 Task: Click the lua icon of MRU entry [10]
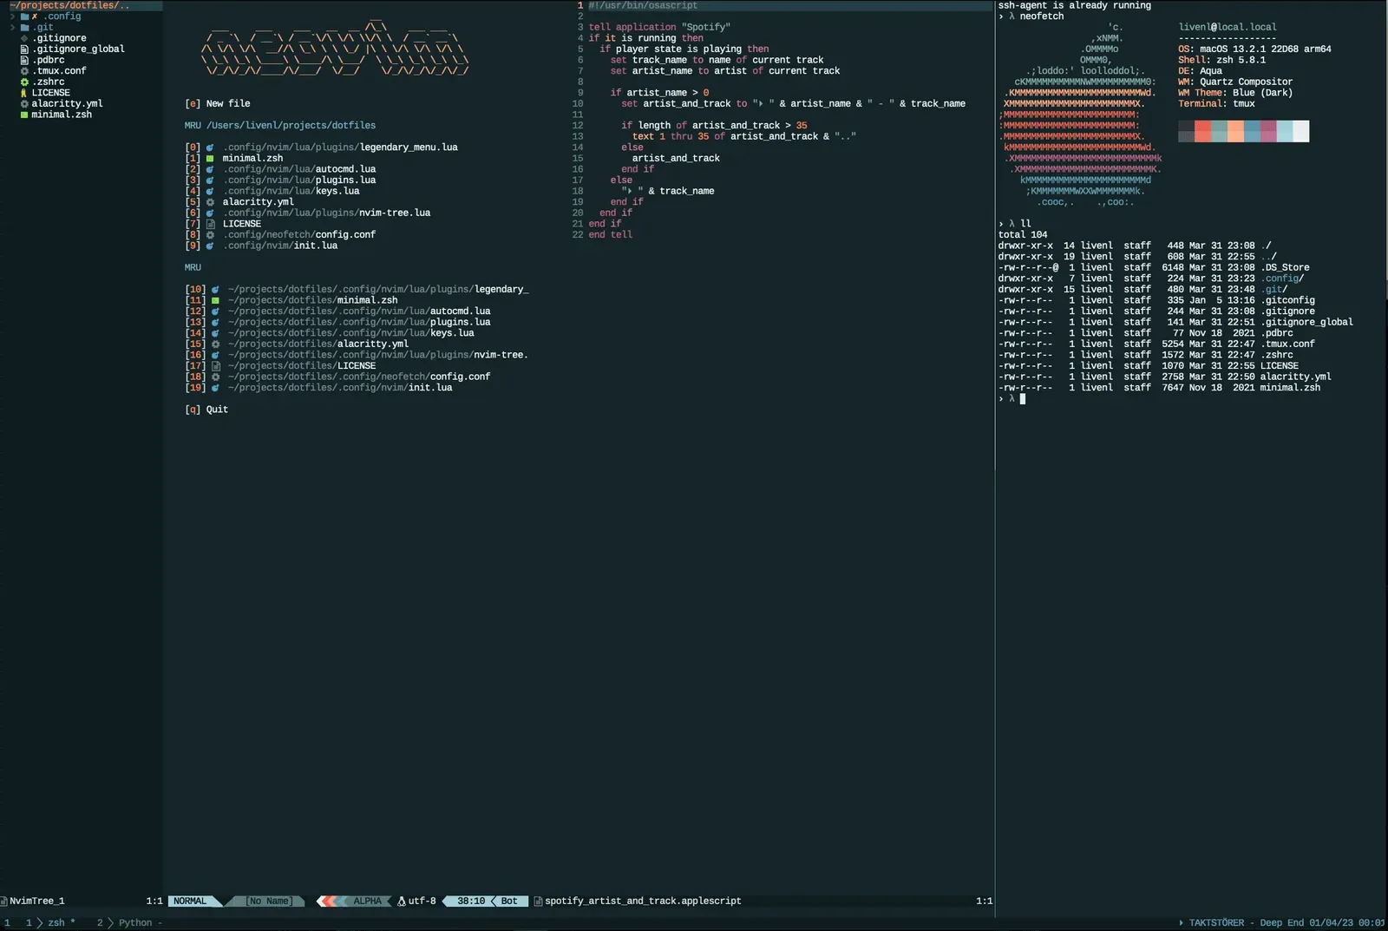click(x=215, y=290)
